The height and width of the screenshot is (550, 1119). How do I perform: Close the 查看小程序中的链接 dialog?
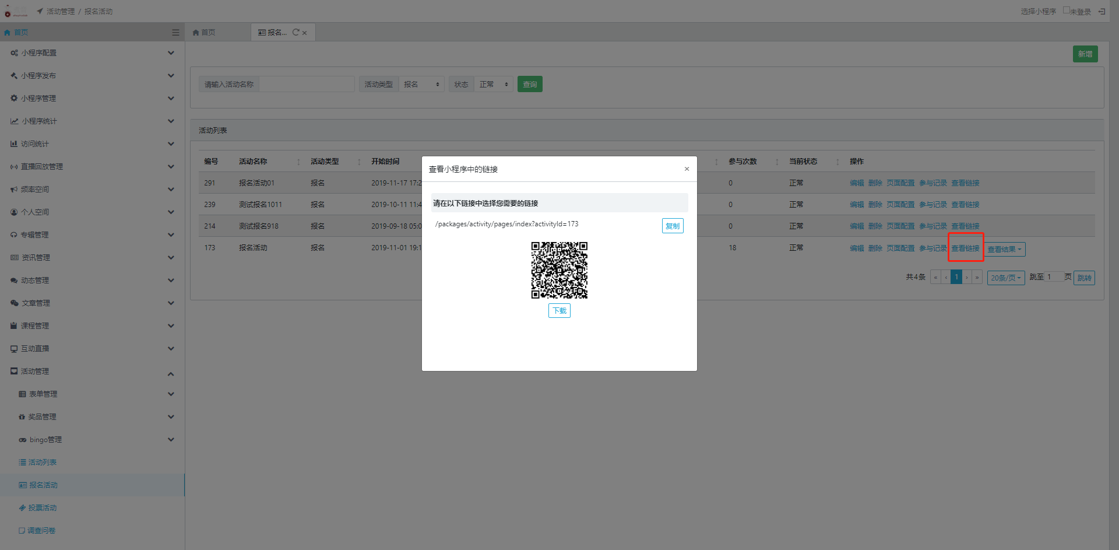click(687, 169)
